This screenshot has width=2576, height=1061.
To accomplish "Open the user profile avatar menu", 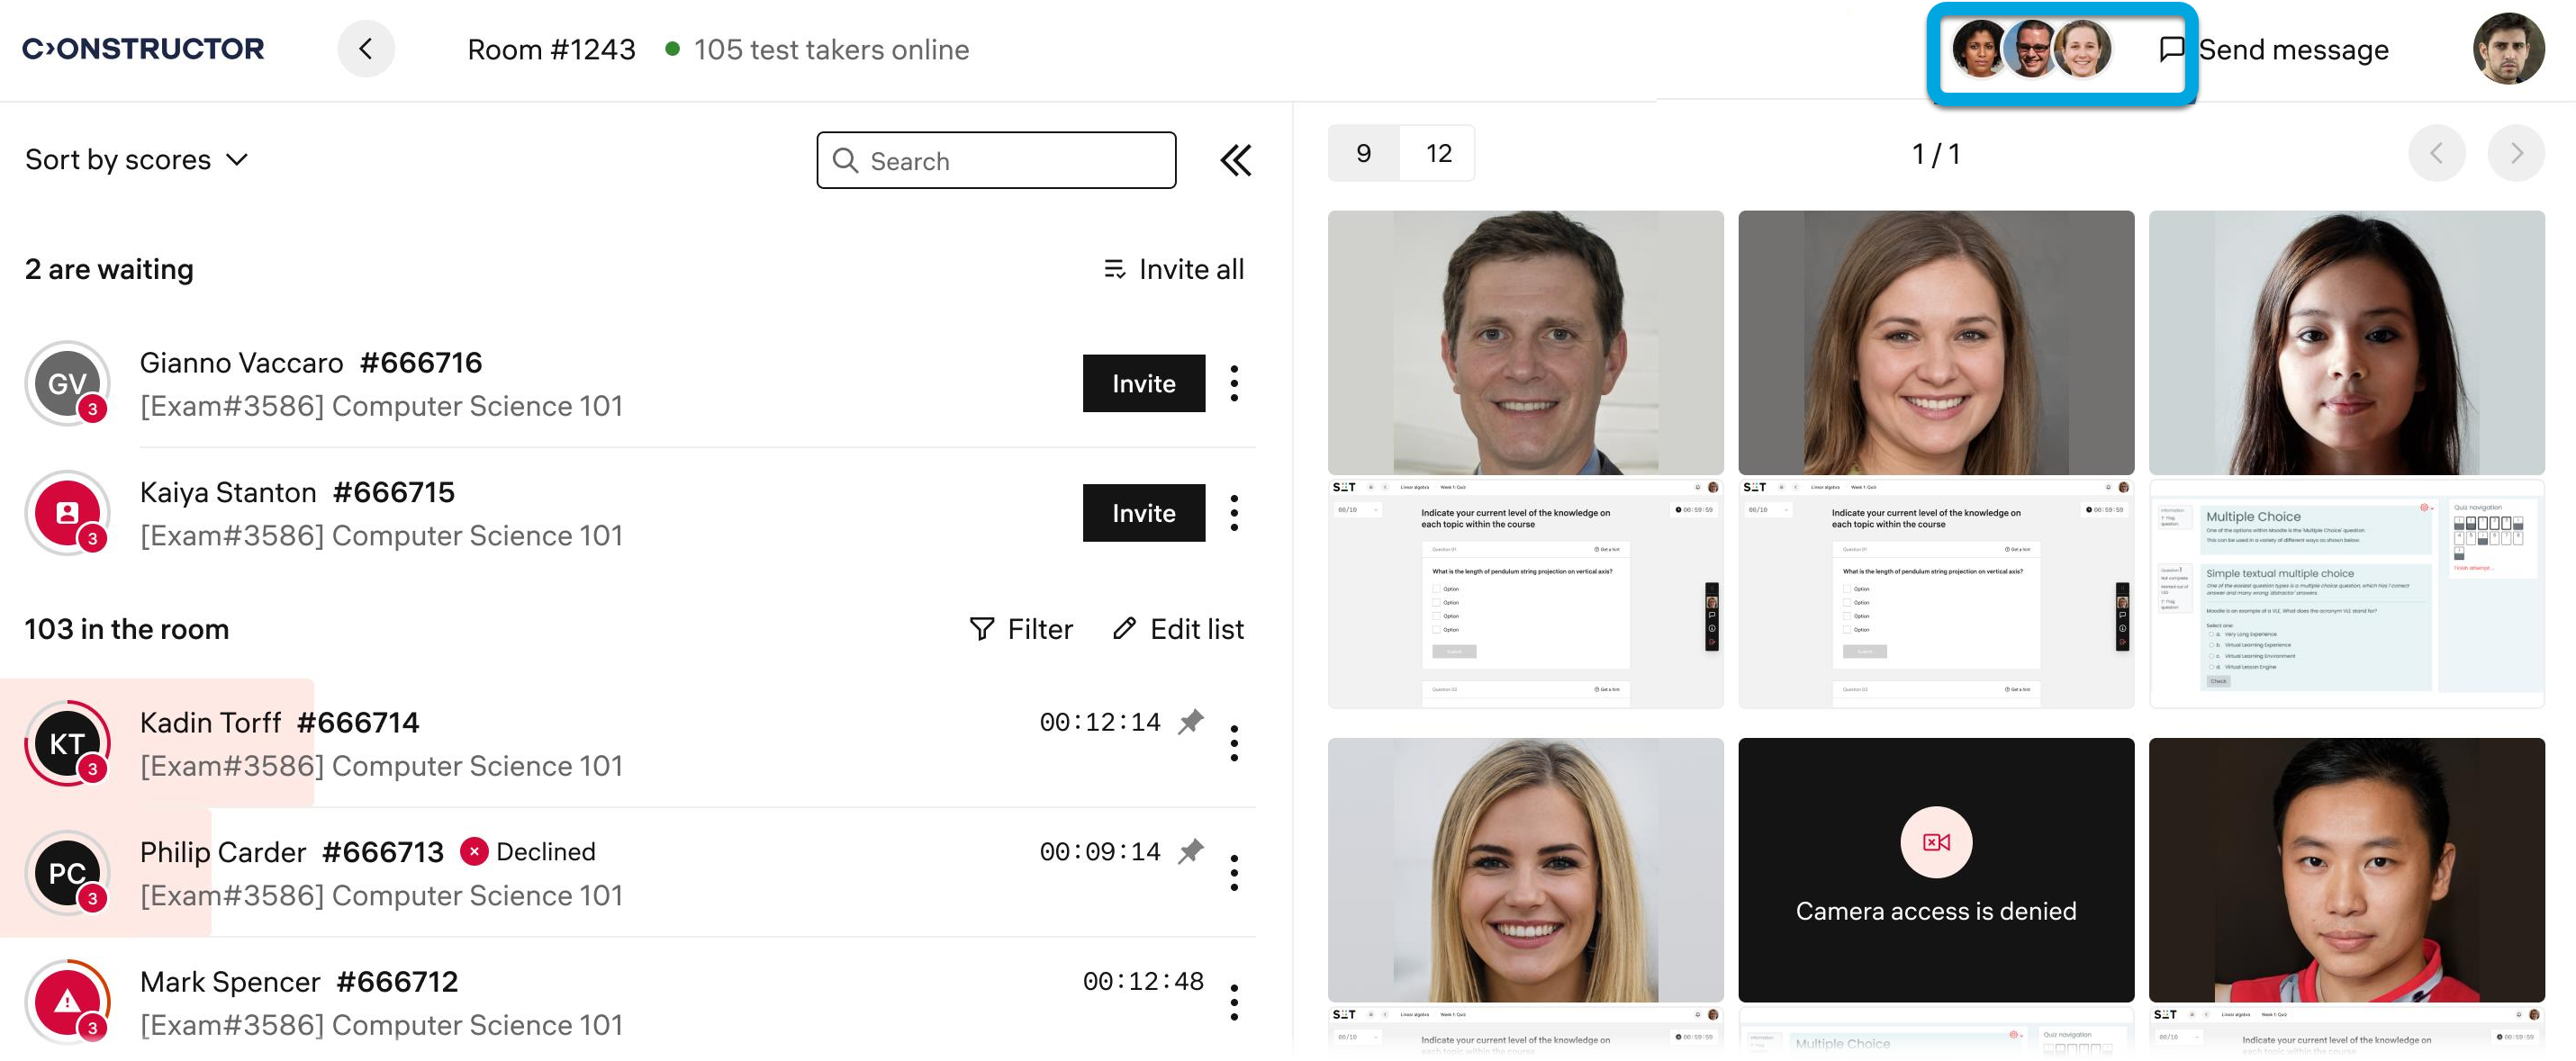I will 2507,49.
